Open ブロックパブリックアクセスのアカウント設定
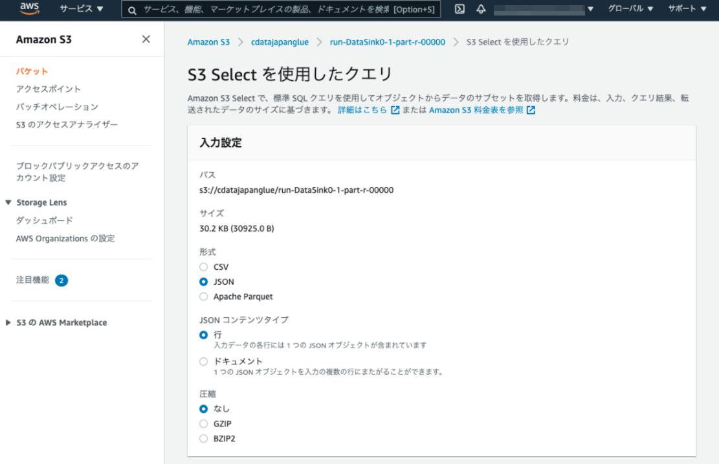This screenshot has width=719, height=464. point(78,172)
